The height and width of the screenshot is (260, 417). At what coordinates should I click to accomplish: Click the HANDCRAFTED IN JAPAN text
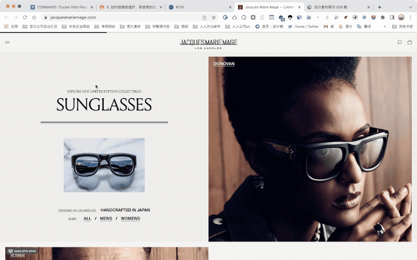click(x=125, y=210)
